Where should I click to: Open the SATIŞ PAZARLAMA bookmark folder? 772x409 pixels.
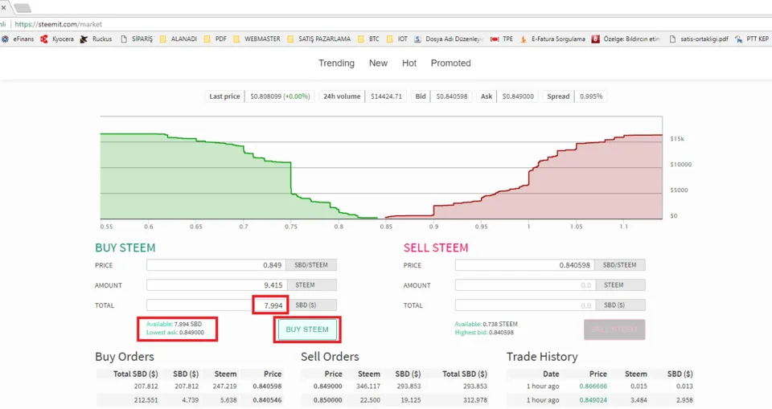[319, 39]
